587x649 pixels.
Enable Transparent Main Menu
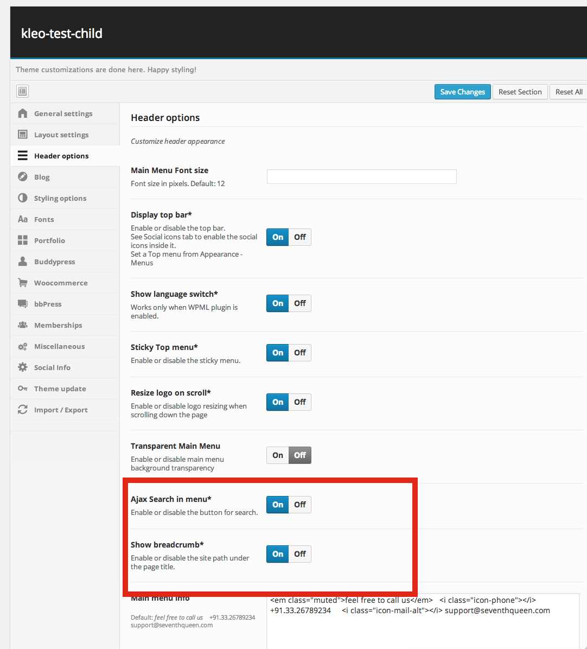tap(278, 455)
